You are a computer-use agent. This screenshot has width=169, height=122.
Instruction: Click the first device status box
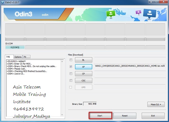pos(15,30)
